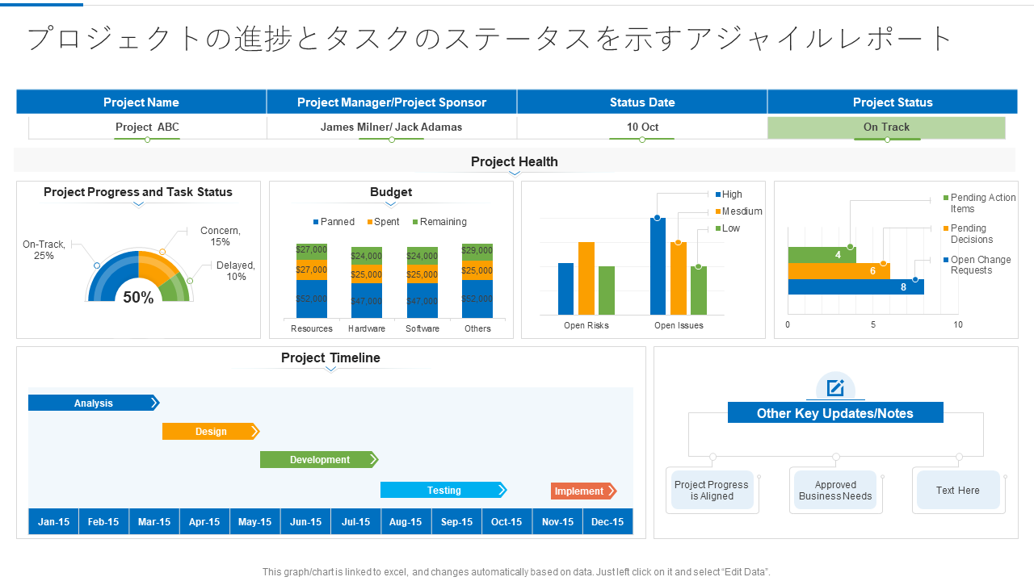
Task: Select the 'Analysis' timeline phase arrow
Action: pyautogui.click(x=94, y=403)
